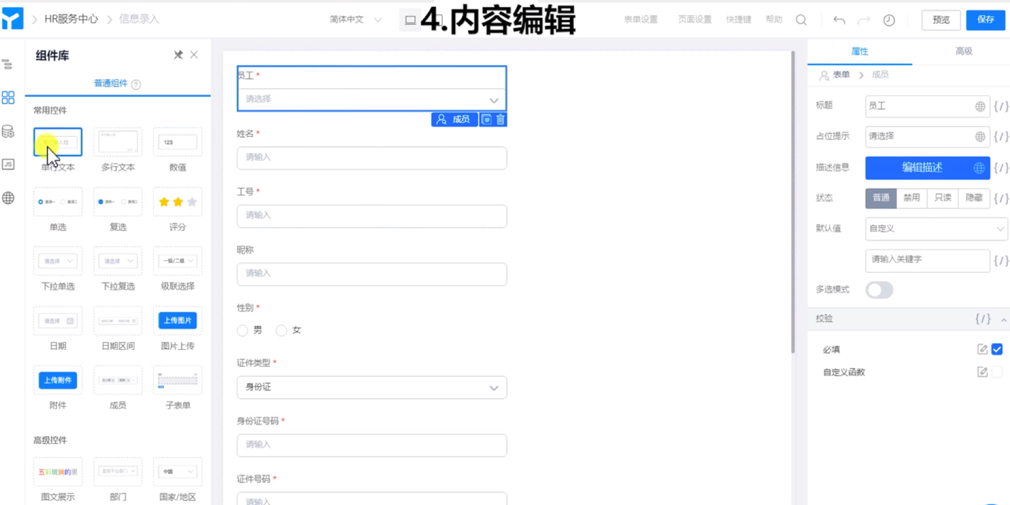
Task: Select the 子表单 component icon
Action: click(x=178, y=380)
